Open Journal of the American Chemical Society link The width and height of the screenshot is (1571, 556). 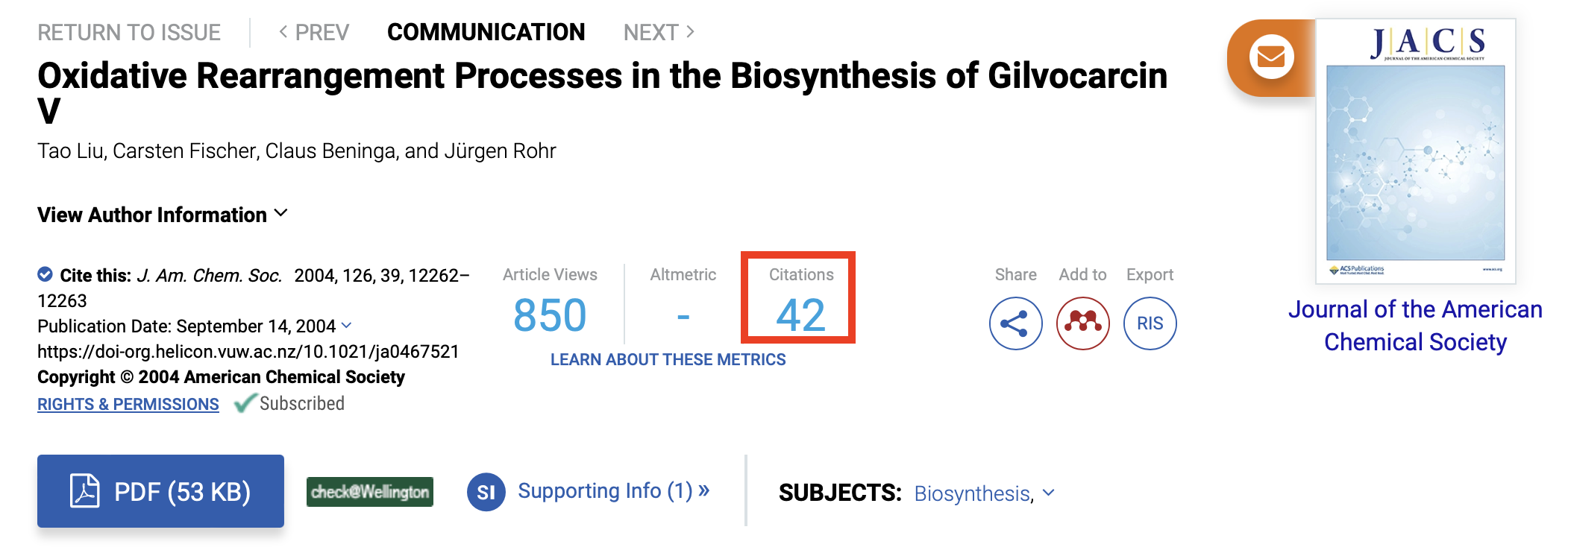[x=1415, y=326]
